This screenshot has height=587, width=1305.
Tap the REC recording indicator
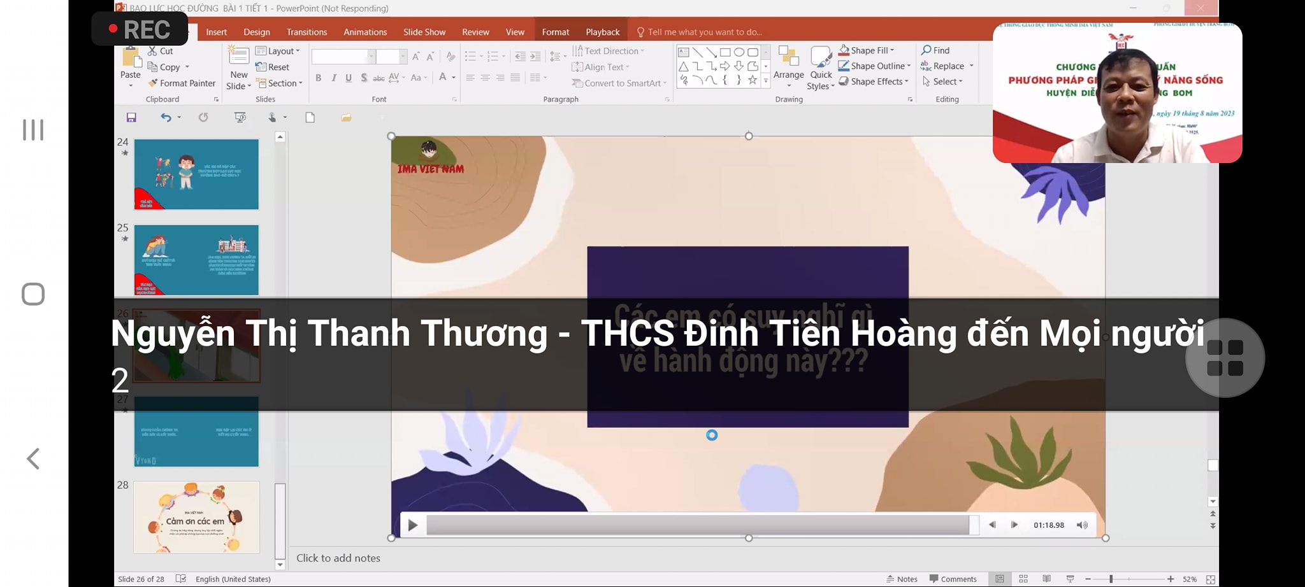pyautogui.click(x=140, y=29)
